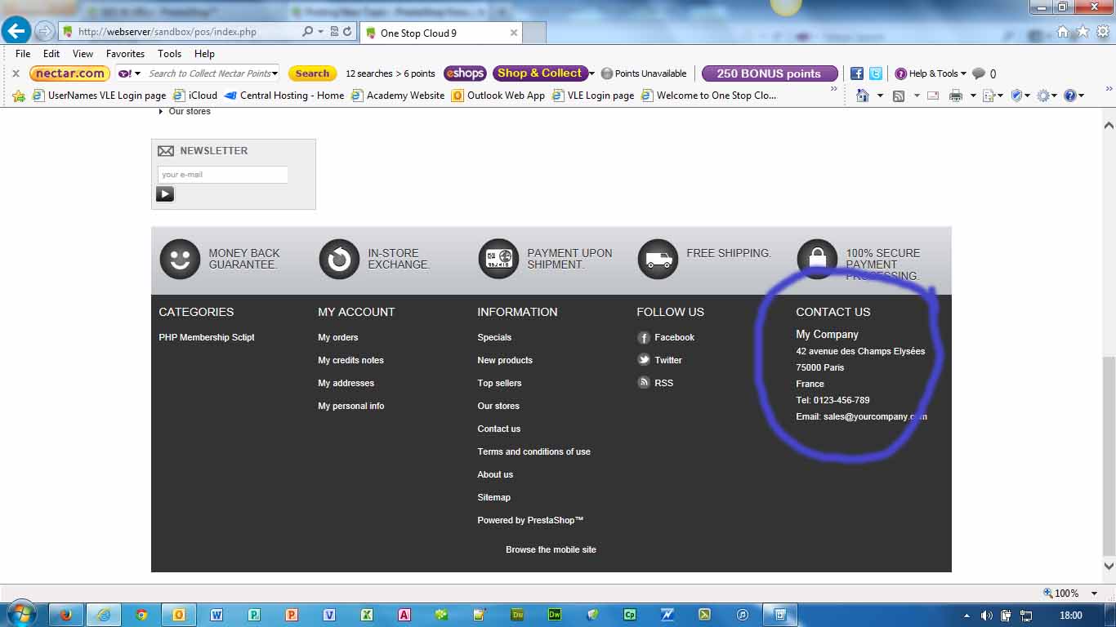Click the Page icon in command bar
The image size is (1116, 627).
coord(989,96)
